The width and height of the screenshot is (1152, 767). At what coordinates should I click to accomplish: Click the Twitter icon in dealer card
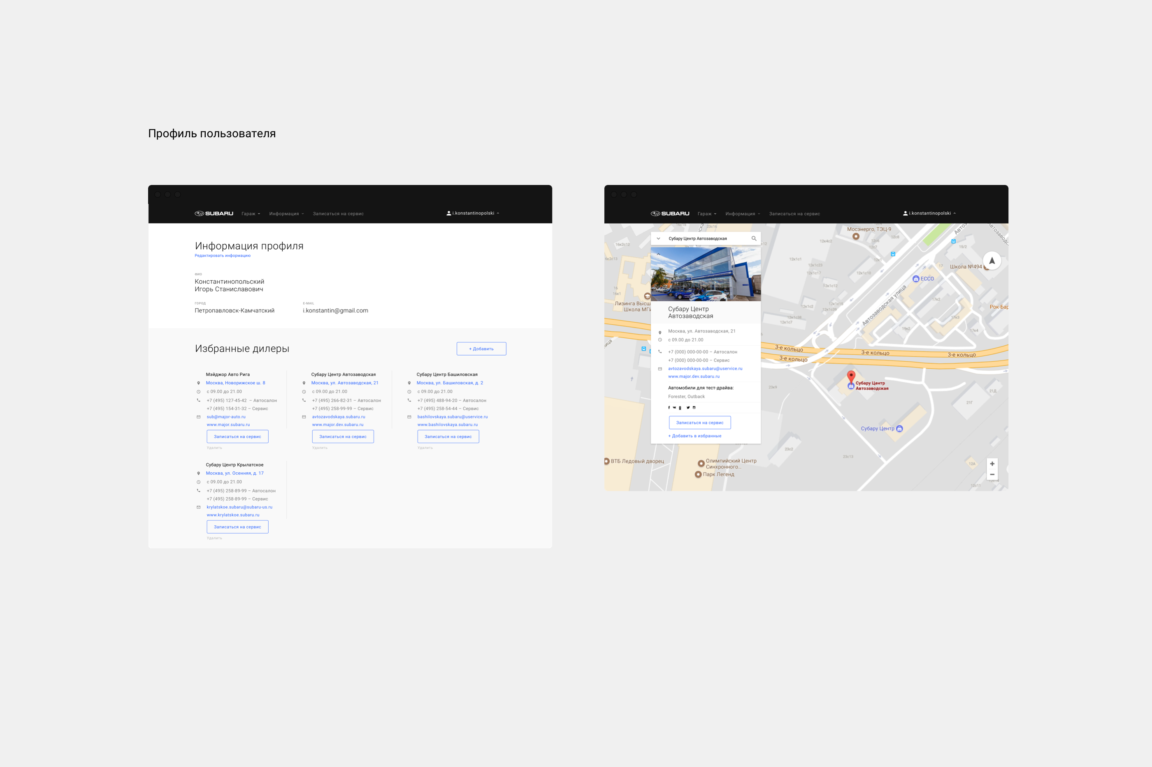[688, 407]
